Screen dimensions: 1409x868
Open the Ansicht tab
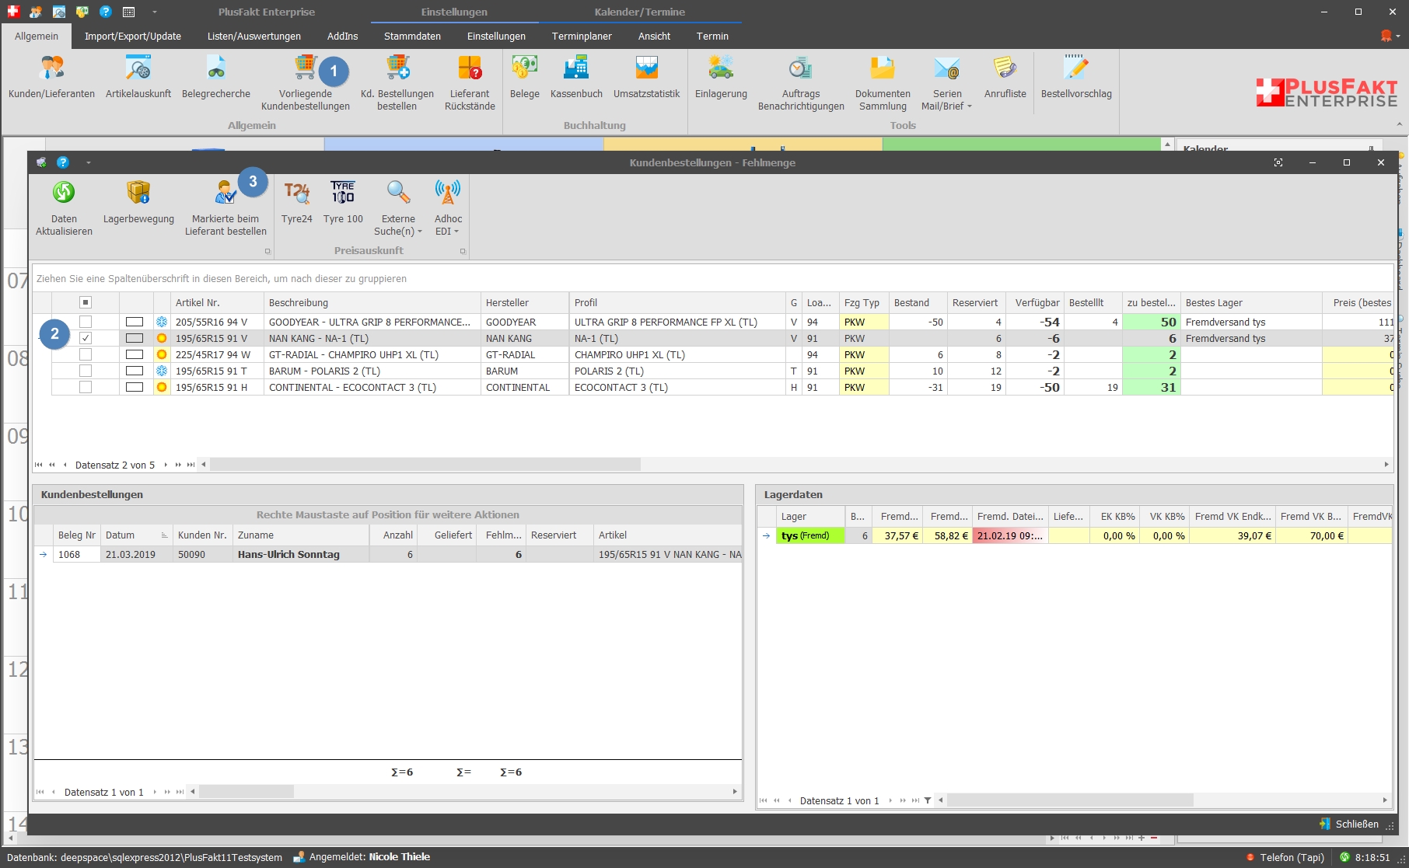(654, 36)
